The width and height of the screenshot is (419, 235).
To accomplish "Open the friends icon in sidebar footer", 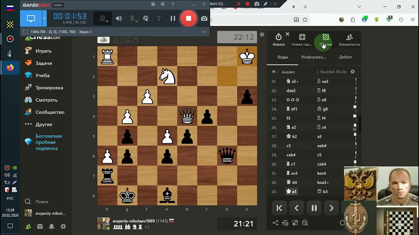I will [x=28, y=226].
